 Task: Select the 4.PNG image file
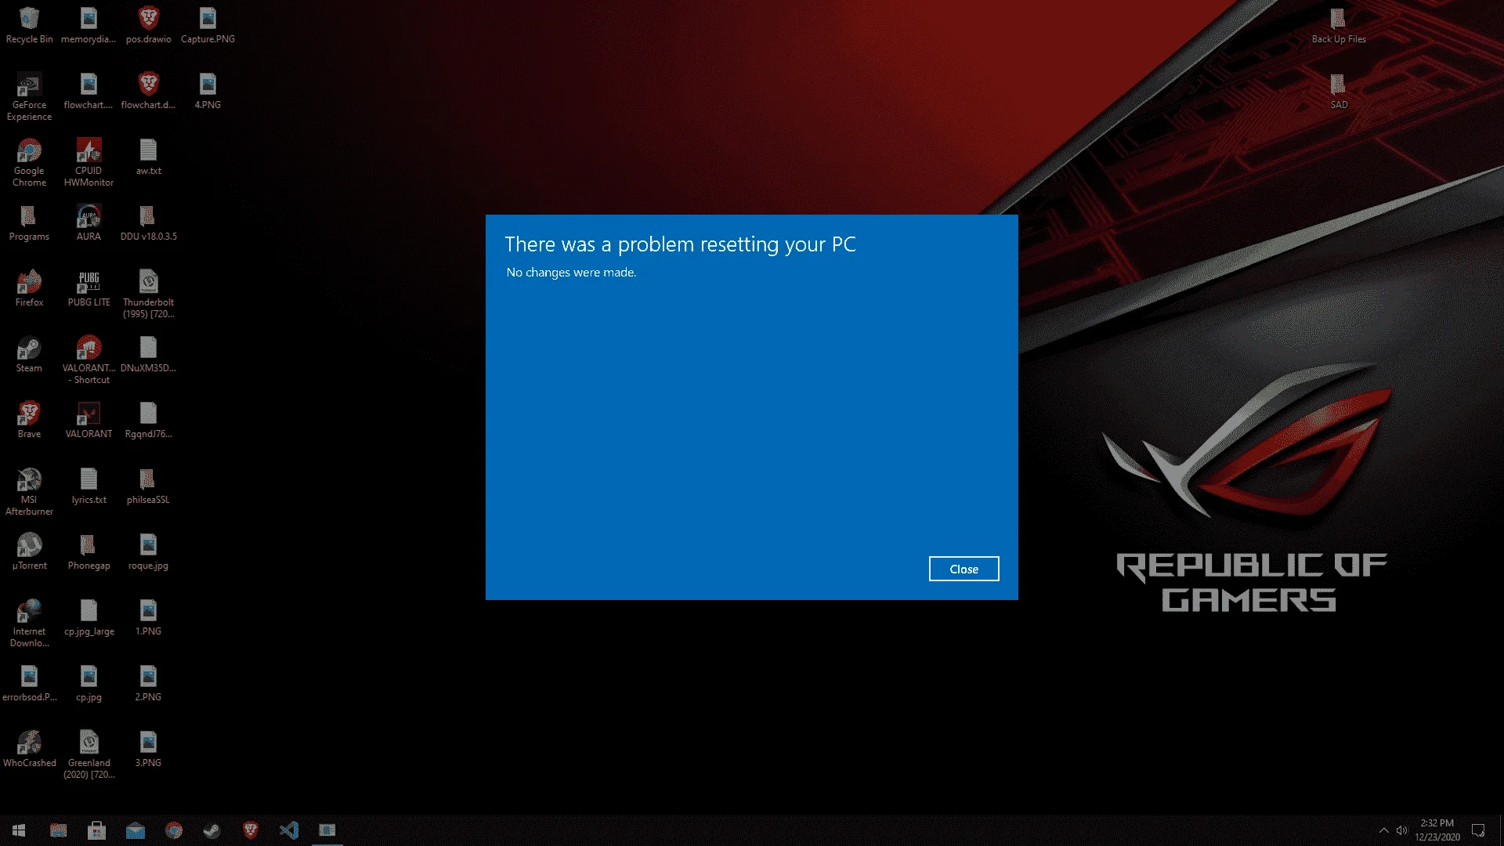(x=208, y=92)
